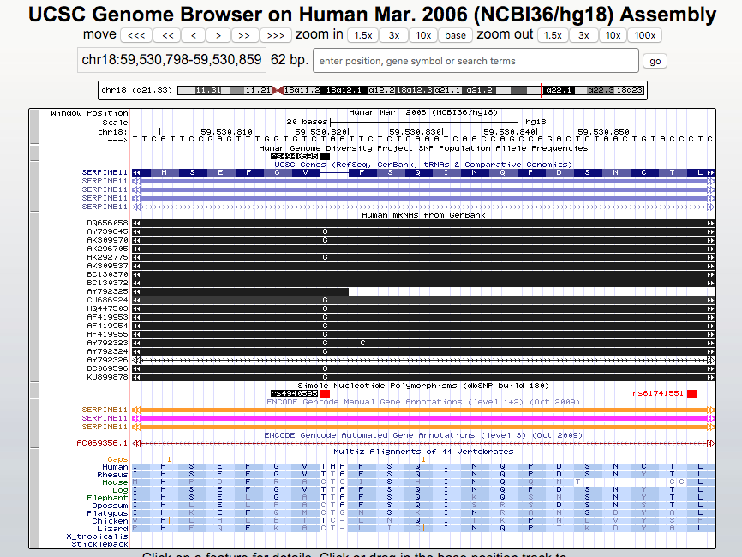Zoom in to base level

pos(455,35)
